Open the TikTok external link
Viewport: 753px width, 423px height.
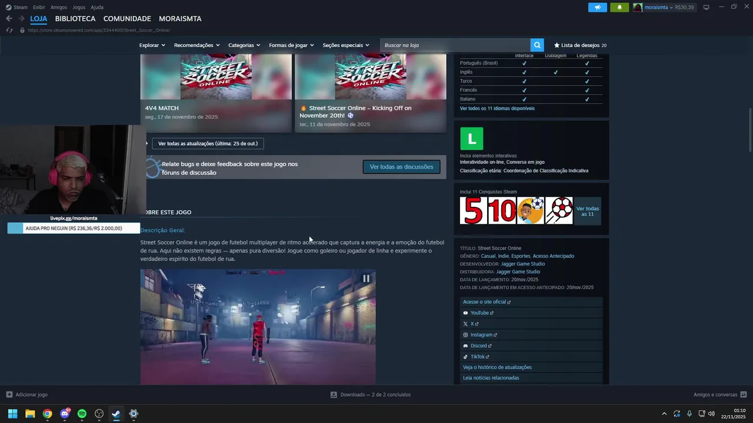click(x=531, y=357)
